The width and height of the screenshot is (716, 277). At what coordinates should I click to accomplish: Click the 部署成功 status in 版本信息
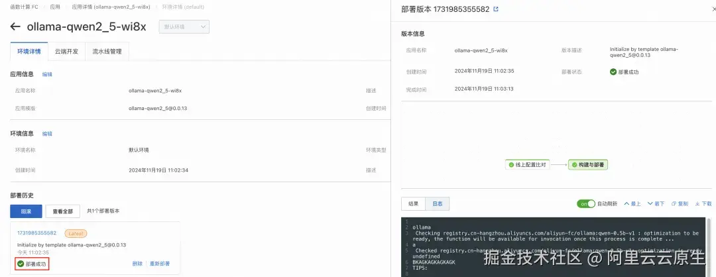tap(625, 72)
